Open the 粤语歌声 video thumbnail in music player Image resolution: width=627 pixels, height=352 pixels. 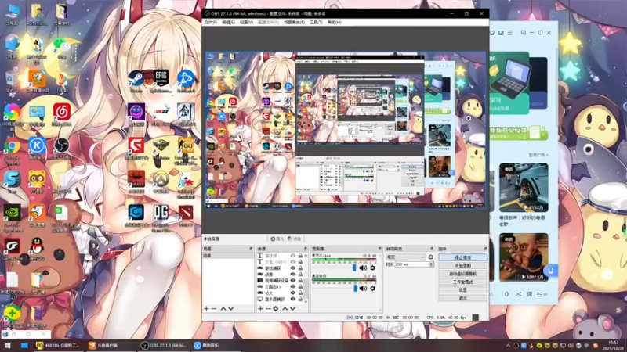pyautogui.click(x=524, y=188)
